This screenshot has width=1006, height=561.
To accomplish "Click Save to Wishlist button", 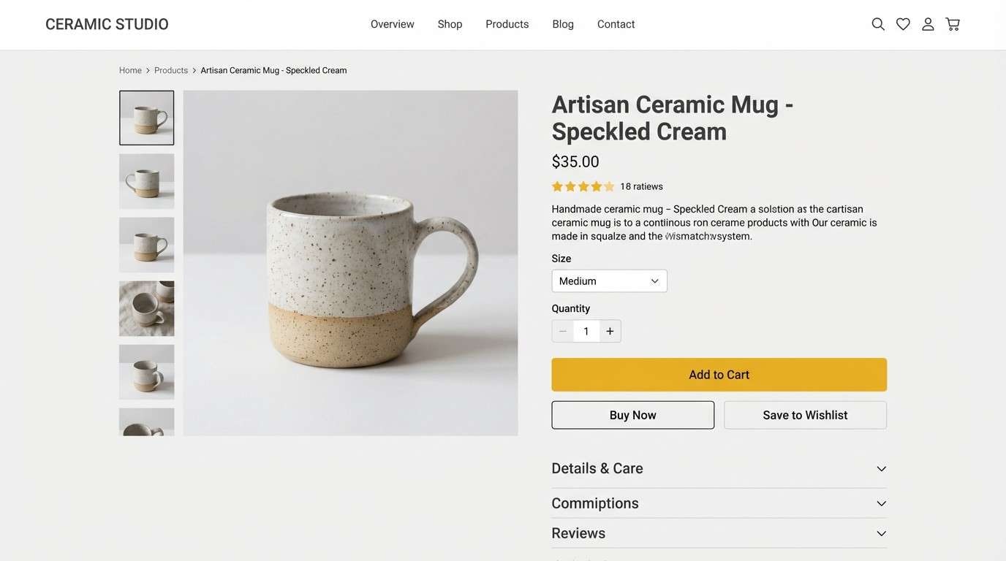I will coord(805,415).
